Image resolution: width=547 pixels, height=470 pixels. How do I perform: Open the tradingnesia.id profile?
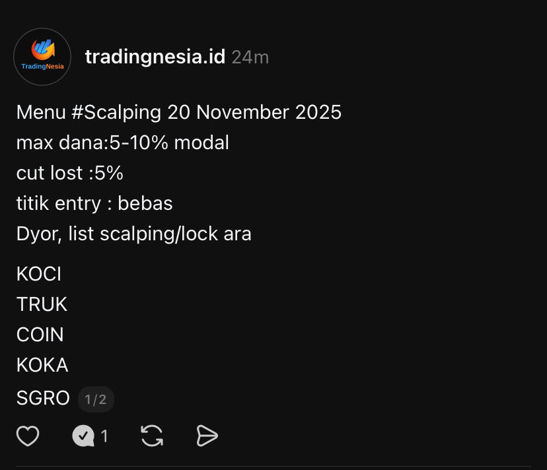click(x=155, y=57)
